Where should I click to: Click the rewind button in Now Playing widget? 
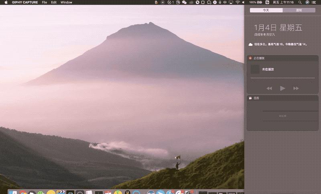point(269,88)
